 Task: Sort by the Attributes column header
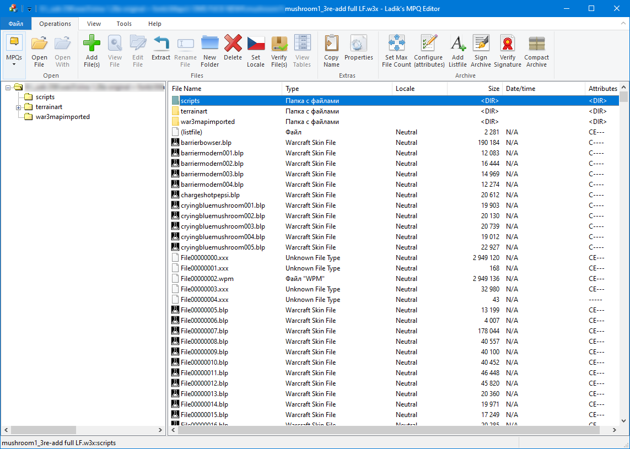coord(602,89)
